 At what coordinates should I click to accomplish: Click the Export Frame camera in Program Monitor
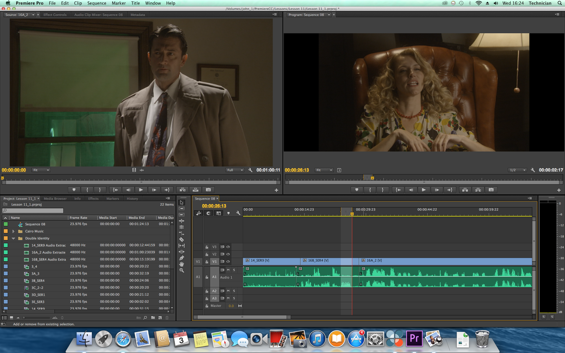tap(491, 190)
